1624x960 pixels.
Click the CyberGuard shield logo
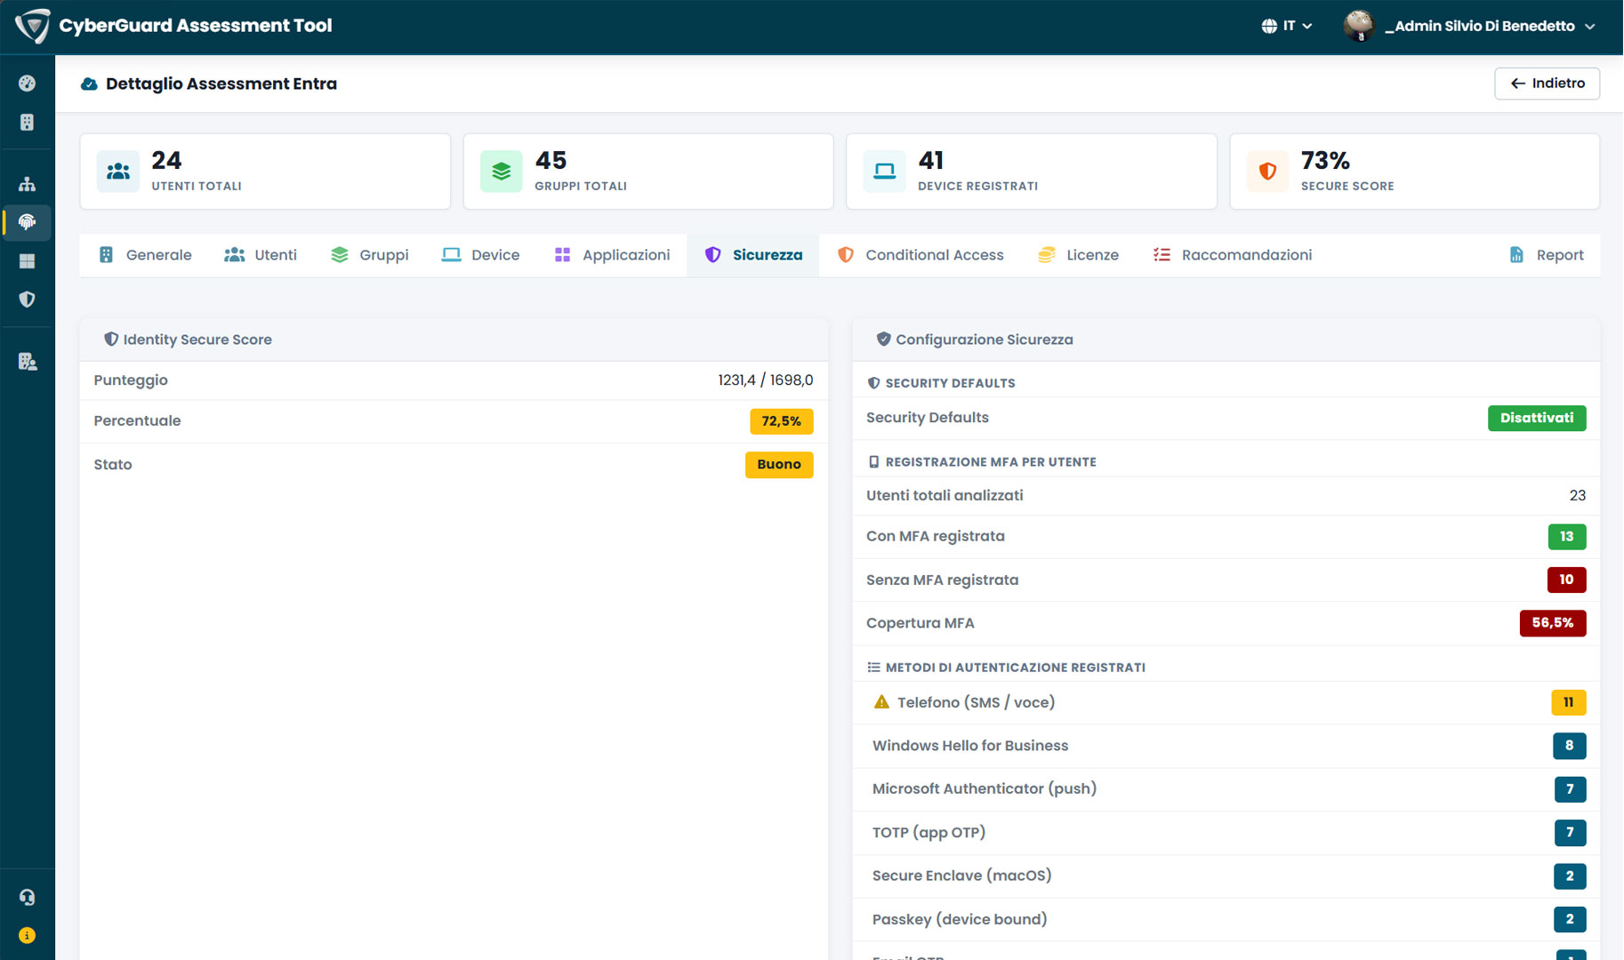(x=32, y=26)
